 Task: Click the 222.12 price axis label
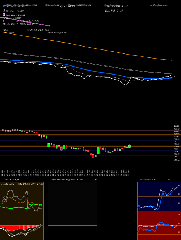177,129
